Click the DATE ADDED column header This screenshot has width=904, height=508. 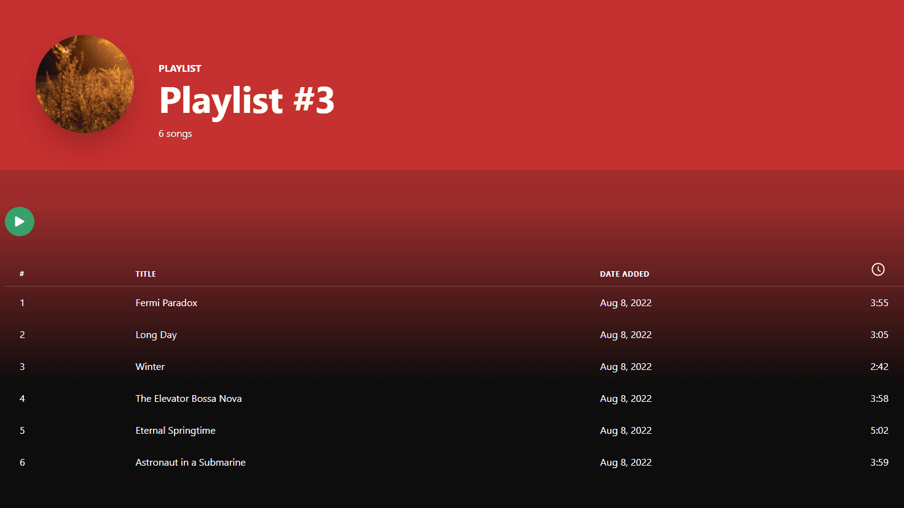624,274
